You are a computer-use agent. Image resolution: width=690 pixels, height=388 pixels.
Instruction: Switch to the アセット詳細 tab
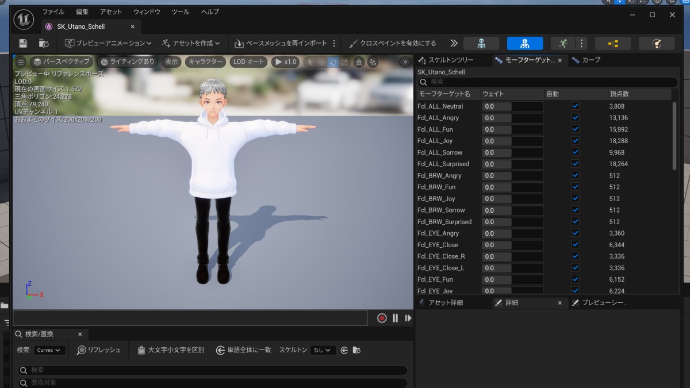[445, 302]
